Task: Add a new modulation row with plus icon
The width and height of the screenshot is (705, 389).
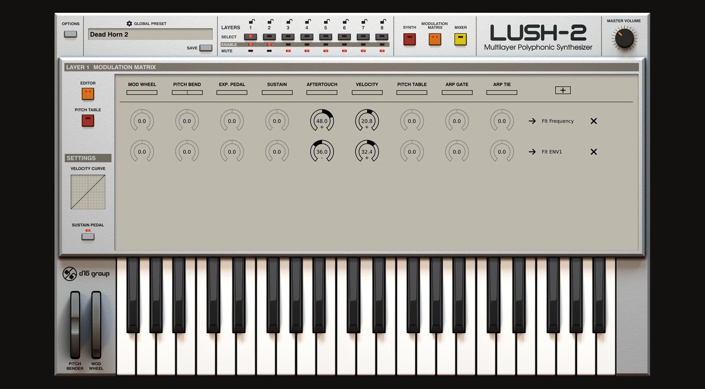Action: (563, 90)
